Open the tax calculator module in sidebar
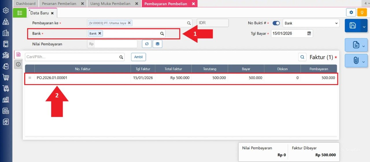Screen dimensions: 370x162 pyautogui.click(x=5, y=111)
